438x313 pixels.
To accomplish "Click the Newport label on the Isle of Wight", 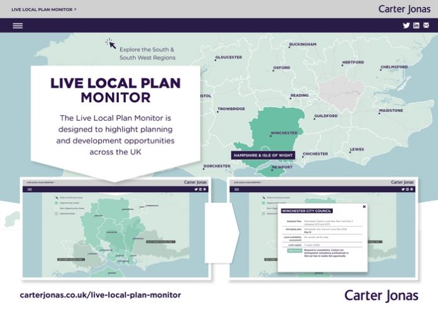I will [282, 168].
